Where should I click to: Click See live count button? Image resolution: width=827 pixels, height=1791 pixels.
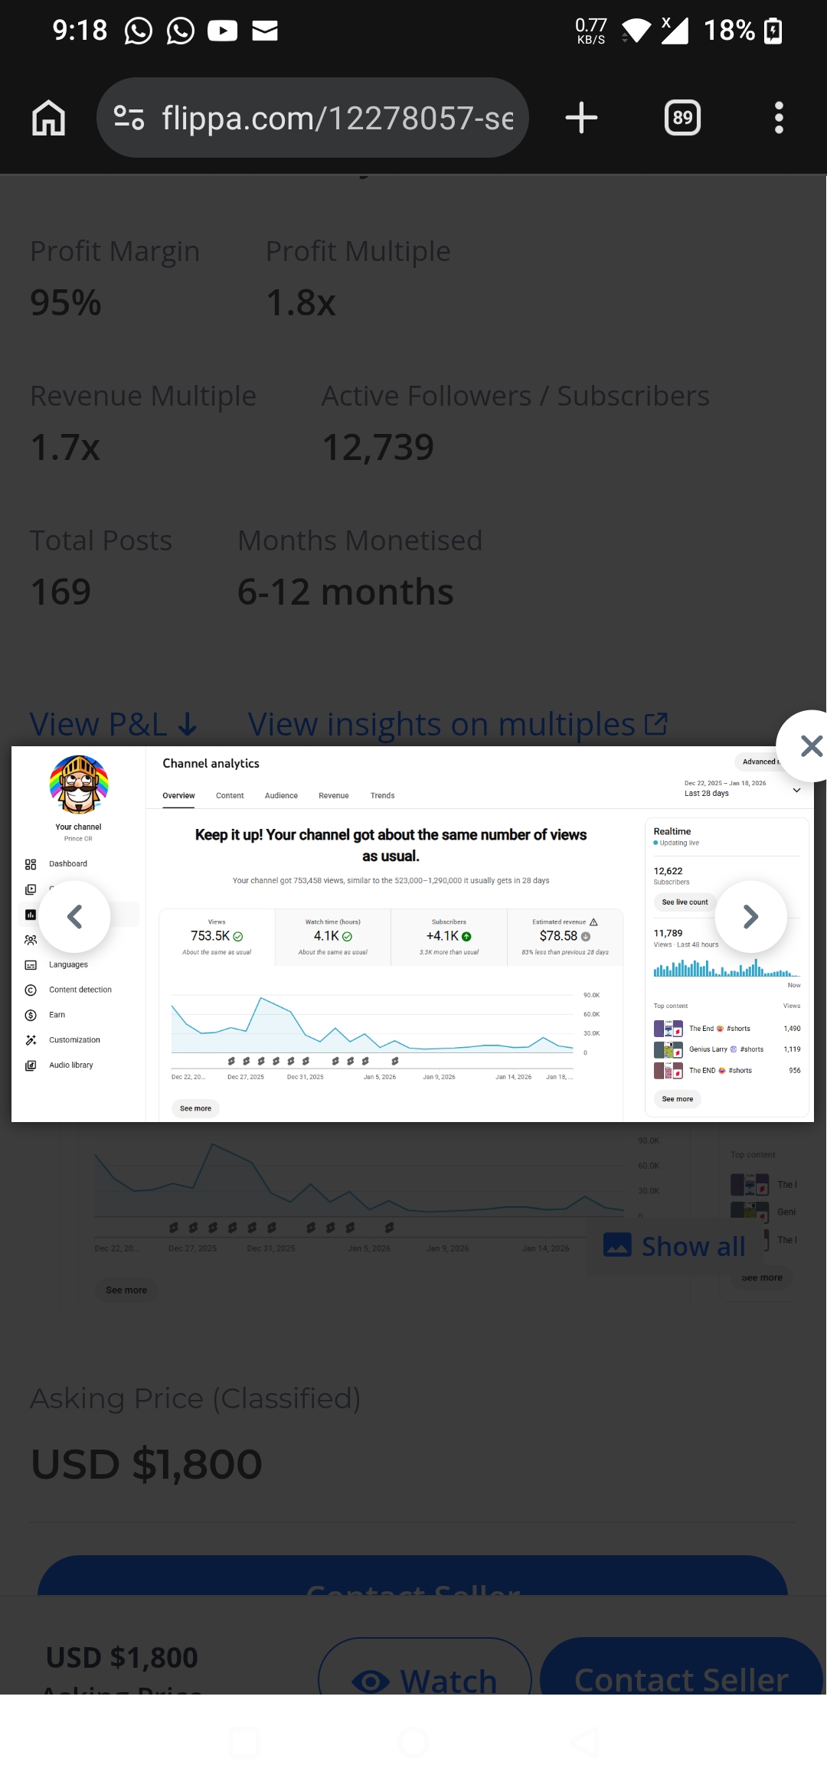click(685, 902)
